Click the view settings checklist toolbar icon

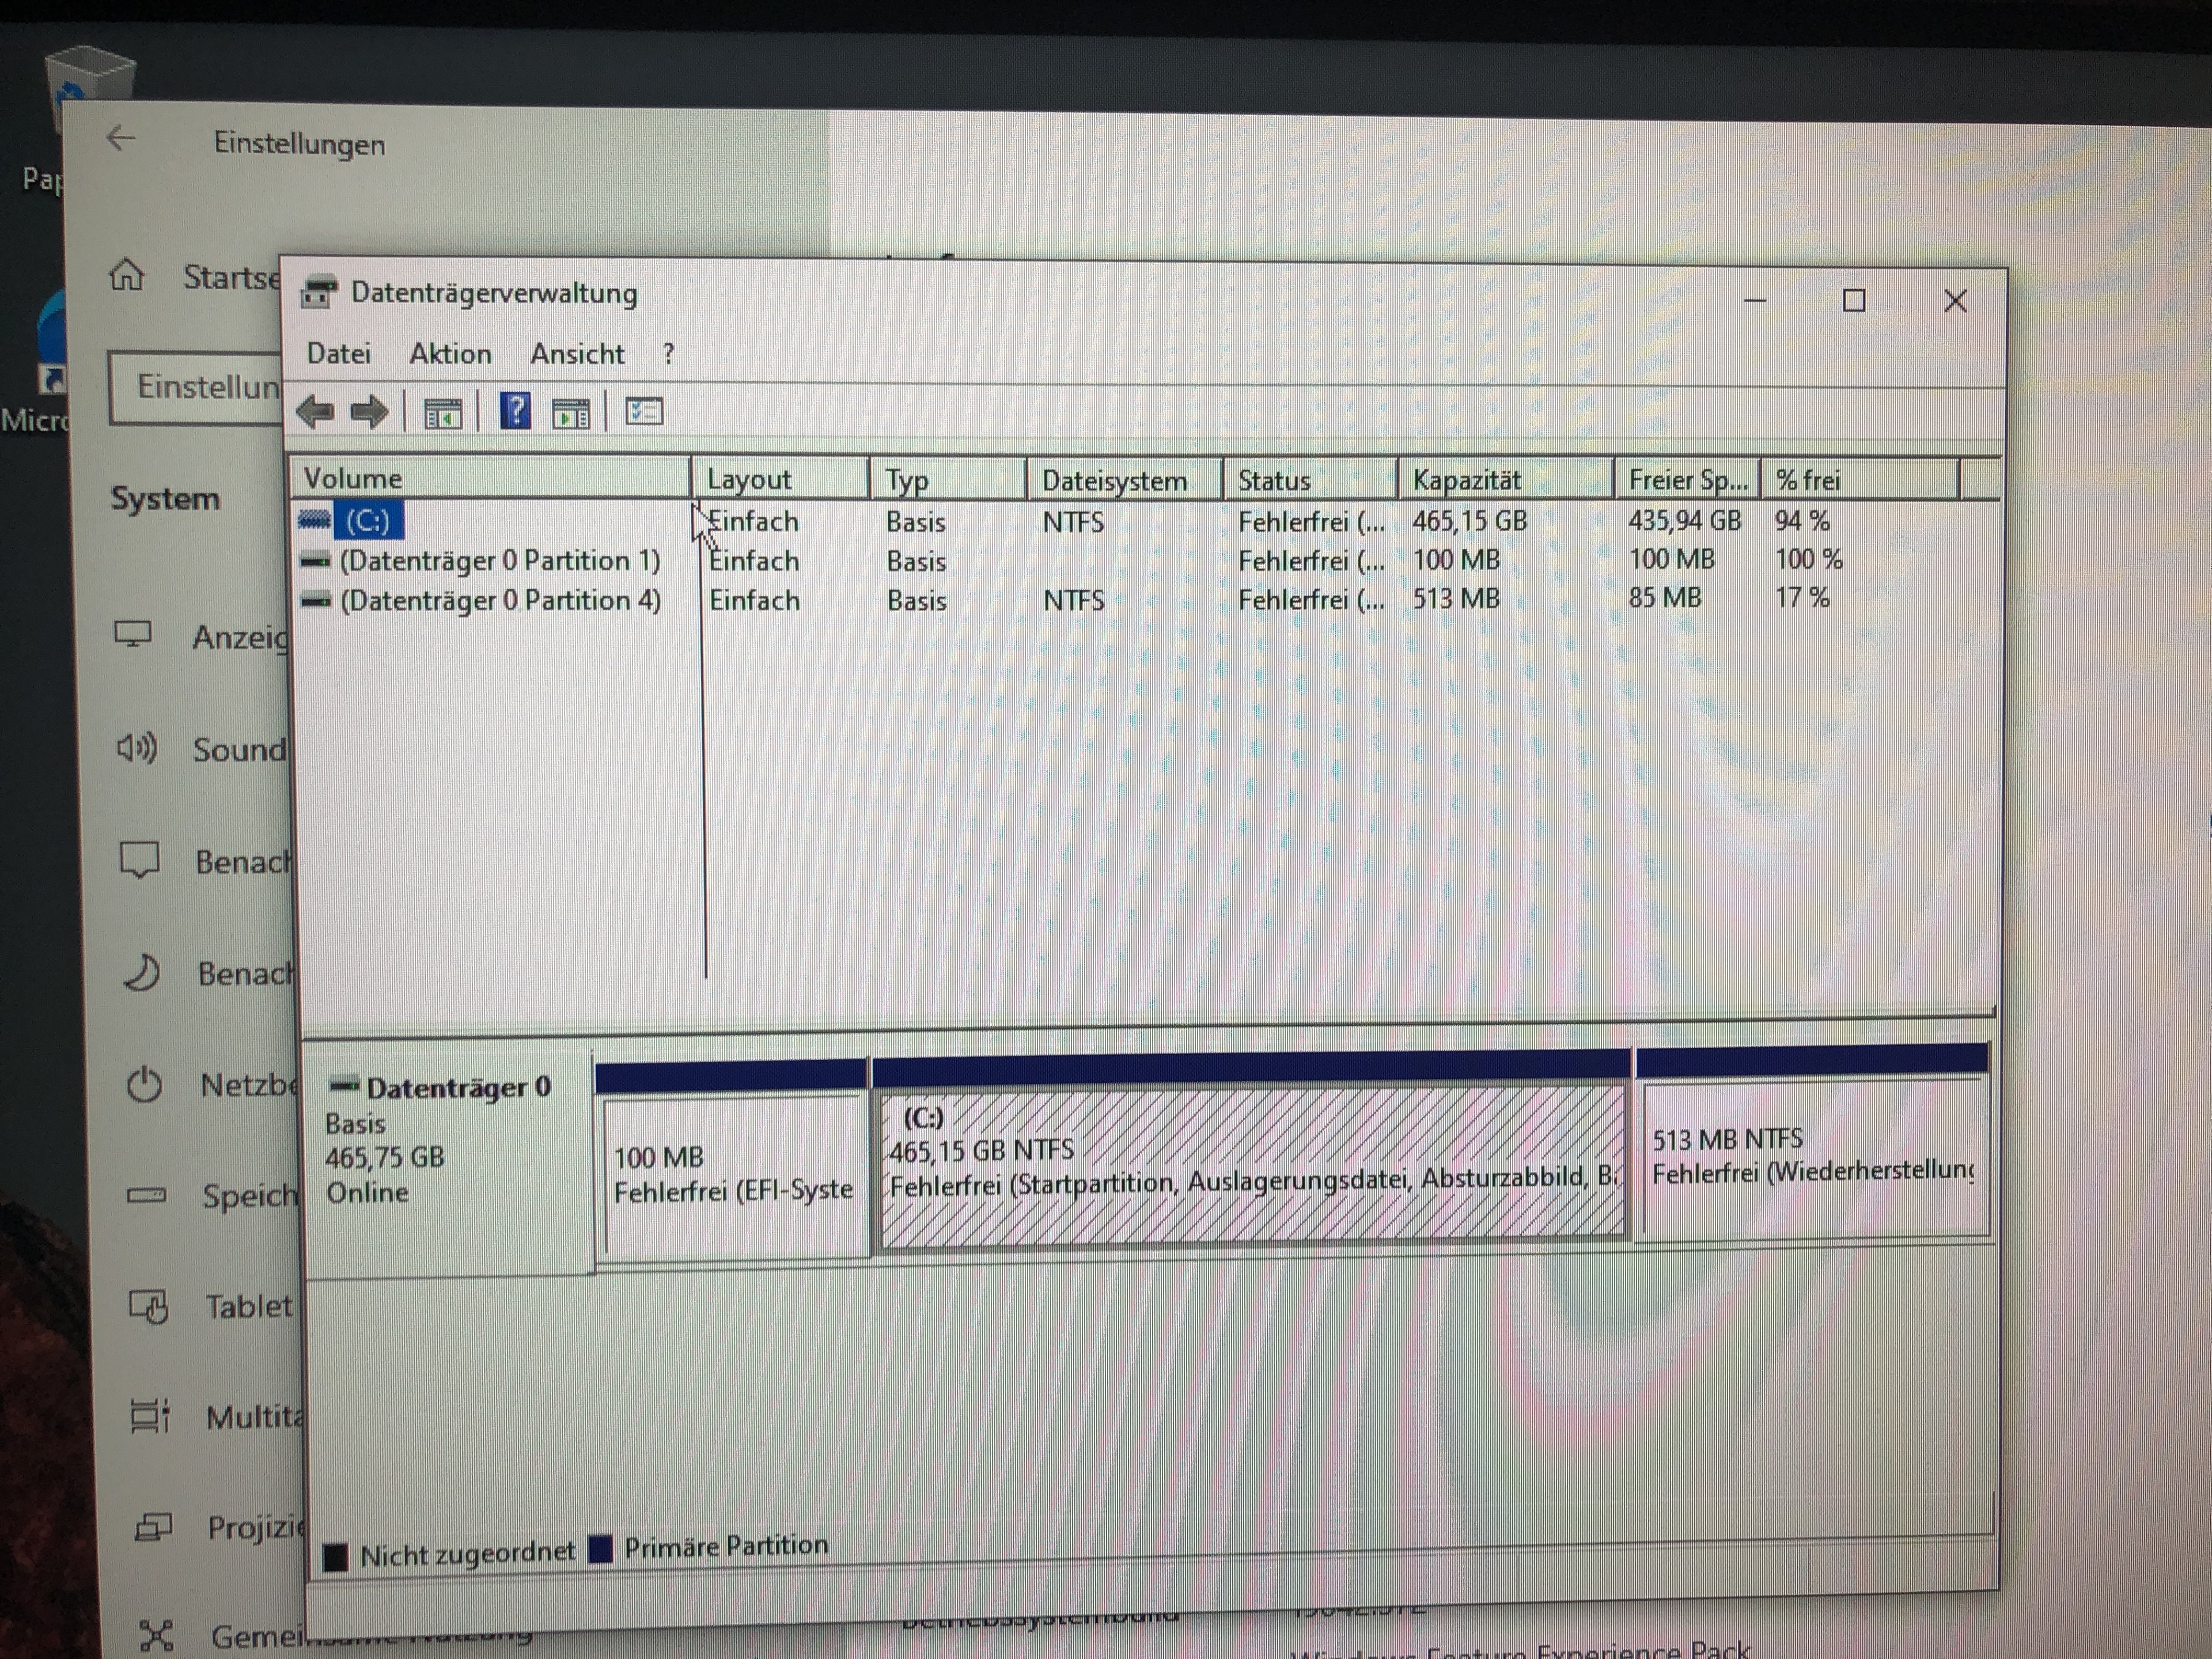click(643, 411)
